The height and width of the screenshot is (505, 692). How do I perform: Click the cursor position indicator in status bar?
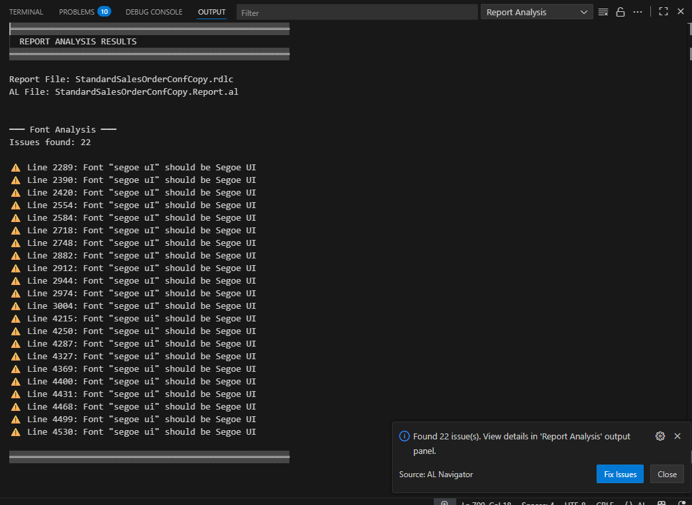coord(486,503)
